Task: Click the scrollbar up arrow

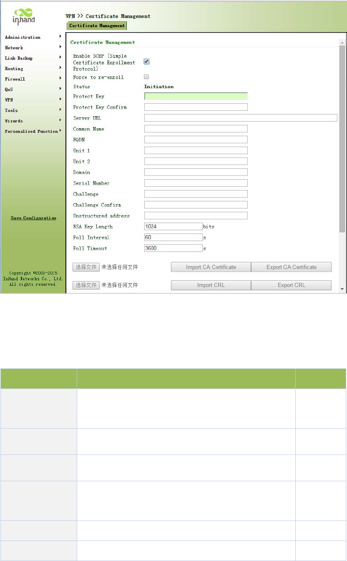Action: tap(342, 43)
